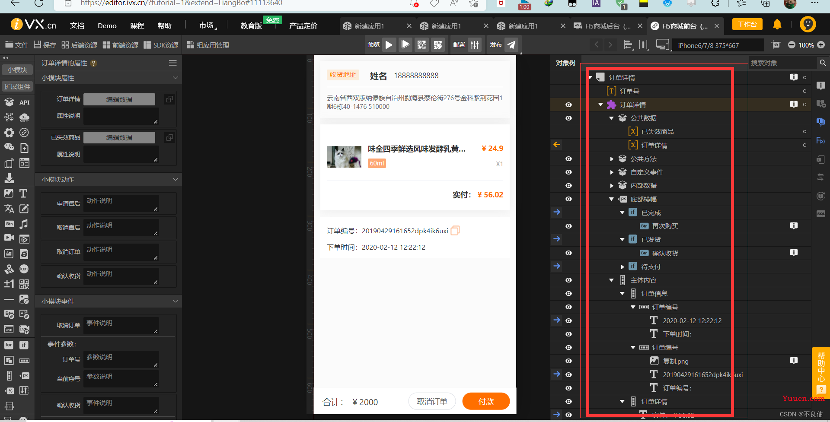The image size is (830, 422).
Task: Toggle visibility of 自定义事件 node
Action: click(x=568, y=172)
